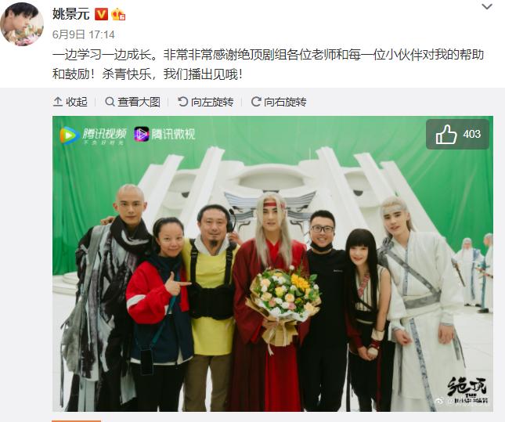Rotate image left with 向左旋转
This screenshot has width=505, height=422.
(x=206, y=102)
